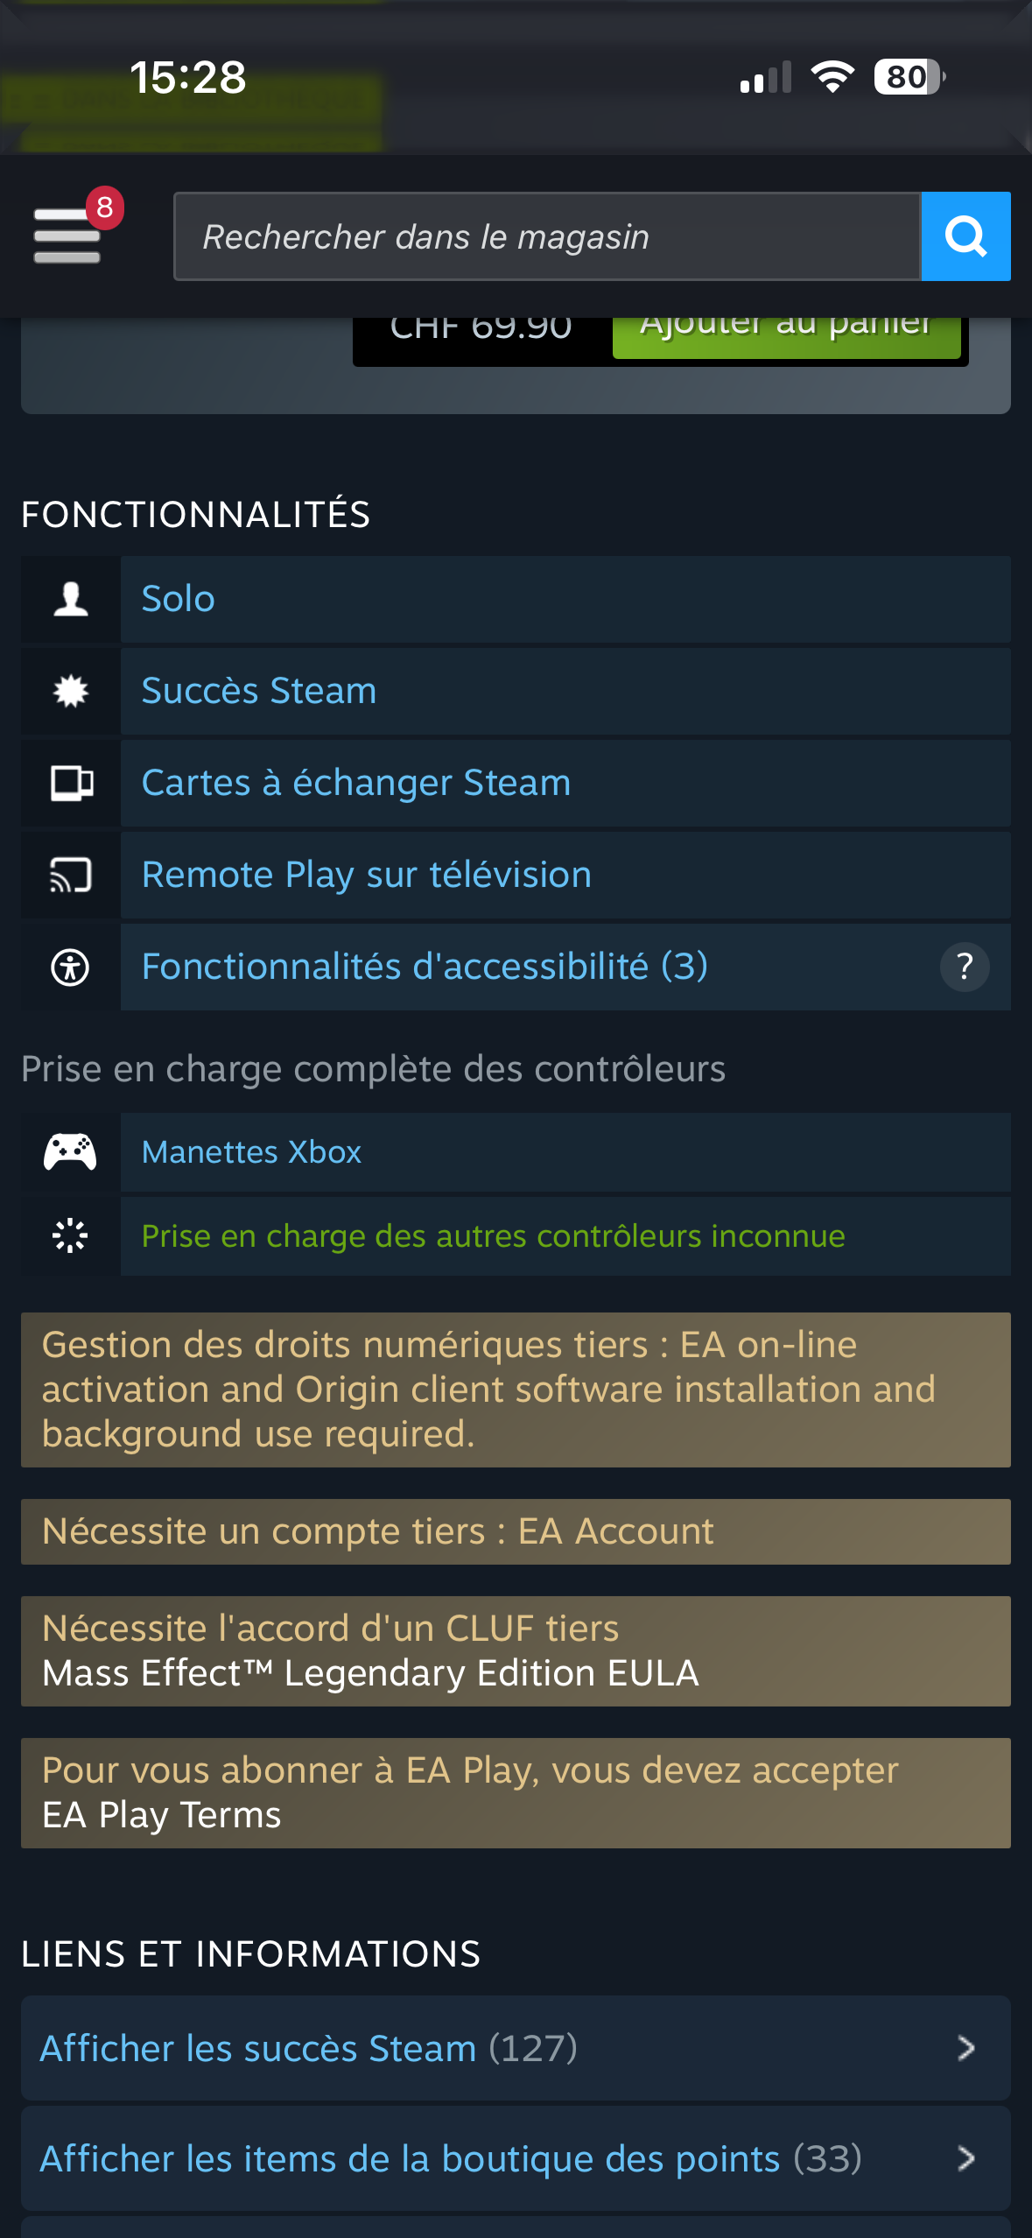Select Remote Play sur télévision feature
The image size is (1032, 2238).
click(367, 876)
